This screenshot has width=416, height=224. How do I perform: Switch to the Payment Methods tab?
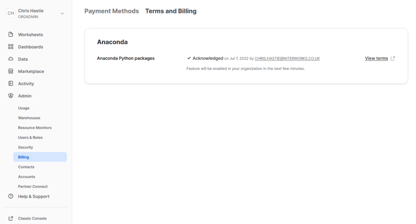[111, 11]
